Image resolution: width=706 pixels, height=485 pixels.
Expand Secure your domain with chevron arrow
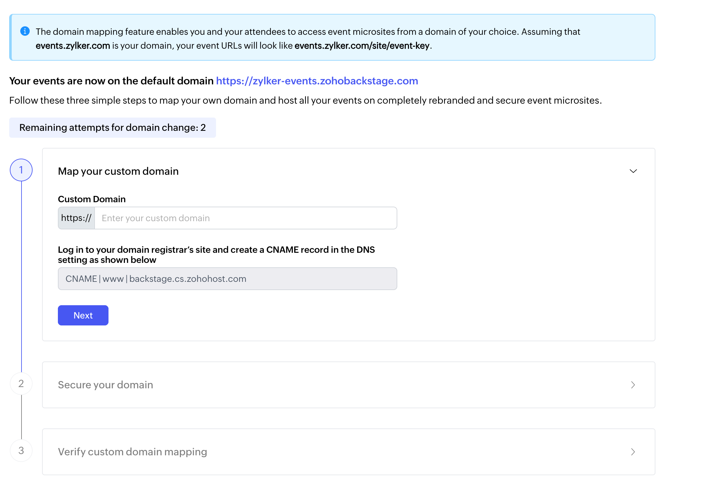[x=633, y=385]
